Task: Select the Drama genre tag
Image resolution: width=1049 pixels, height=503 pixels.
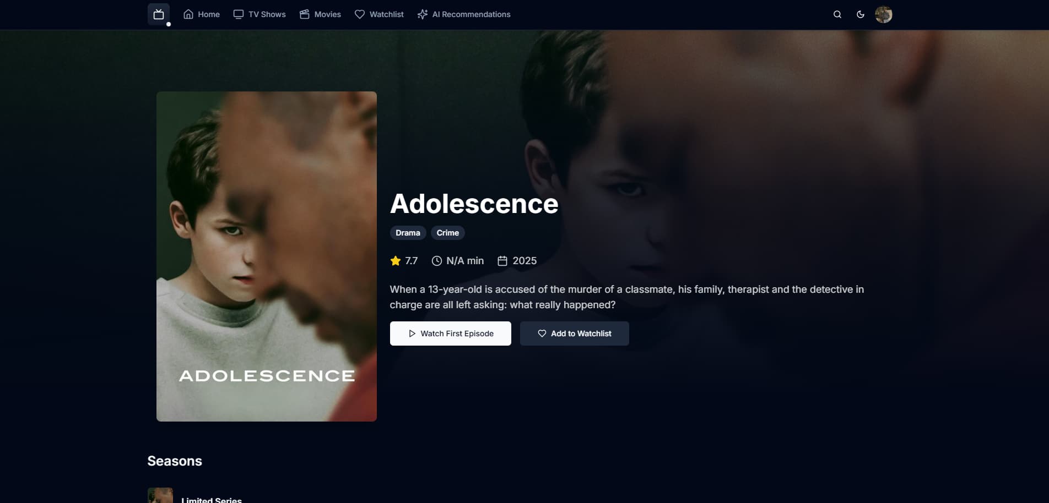Action: 408,233
